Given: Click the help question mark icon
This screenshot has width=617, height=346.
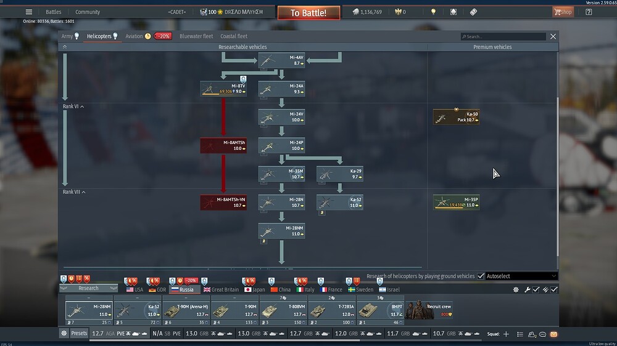Looking at the screenshot, I should coord(589,12).
